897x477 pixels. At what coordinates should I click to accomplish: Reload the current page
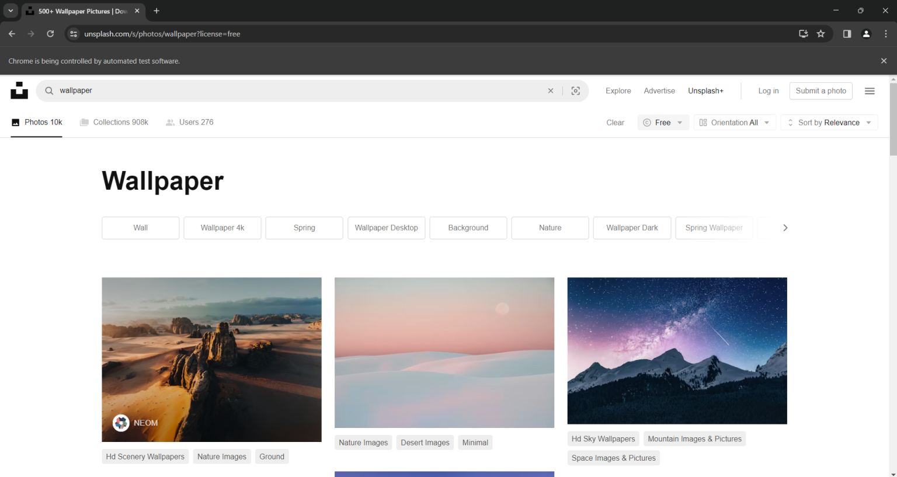coord(50,34)
